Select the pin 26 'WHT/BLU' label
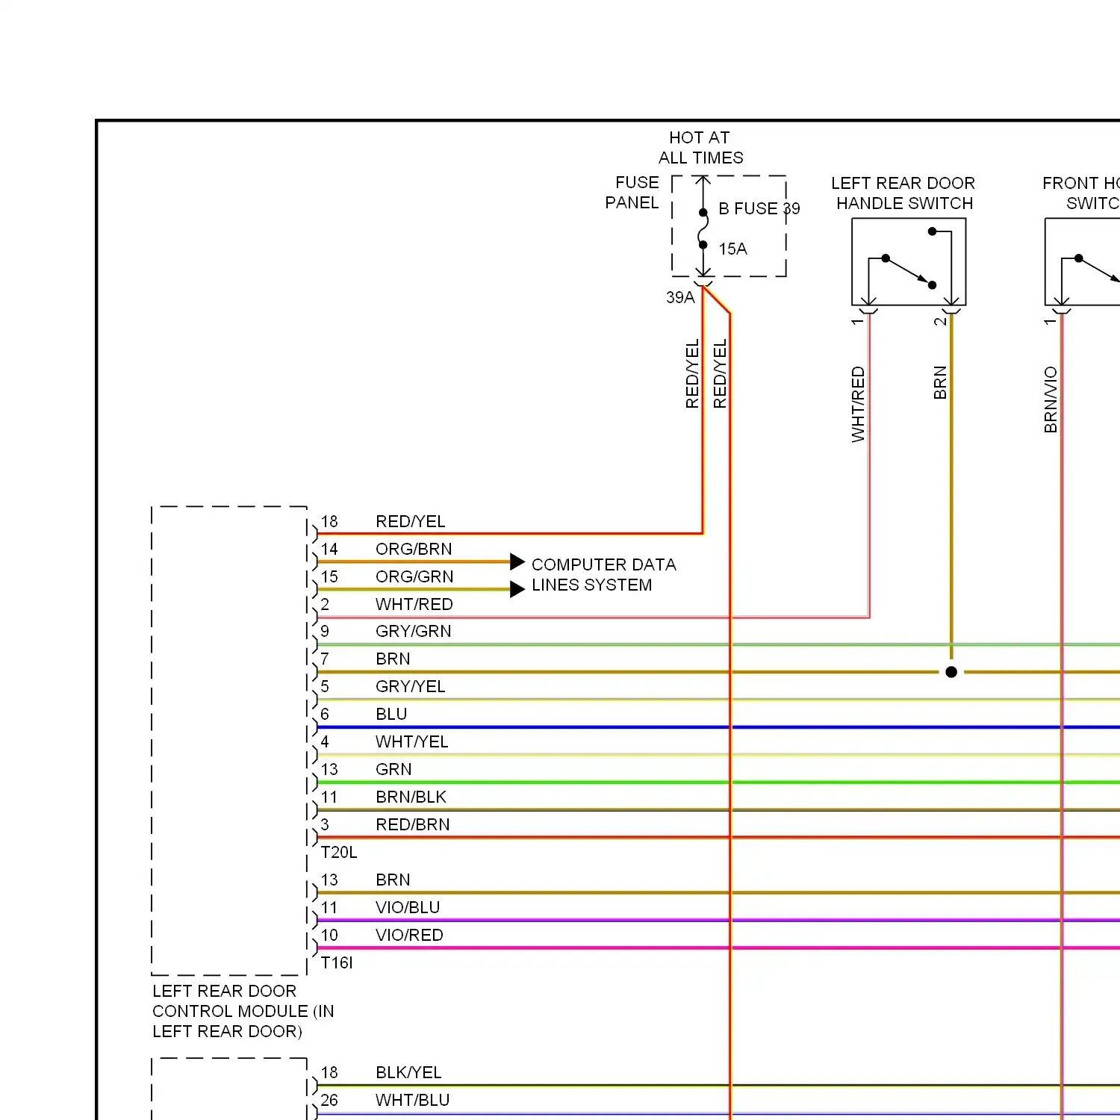The height and width of the screenshot is (1120, 1120). pos(412,1100)
